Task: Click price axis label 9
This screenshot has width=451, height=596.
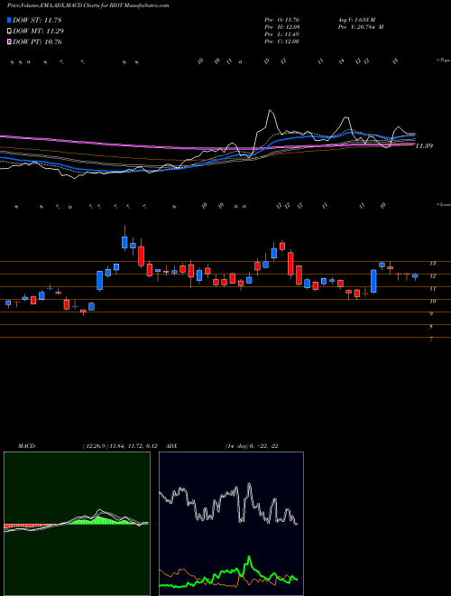Action: pos(431,314)
